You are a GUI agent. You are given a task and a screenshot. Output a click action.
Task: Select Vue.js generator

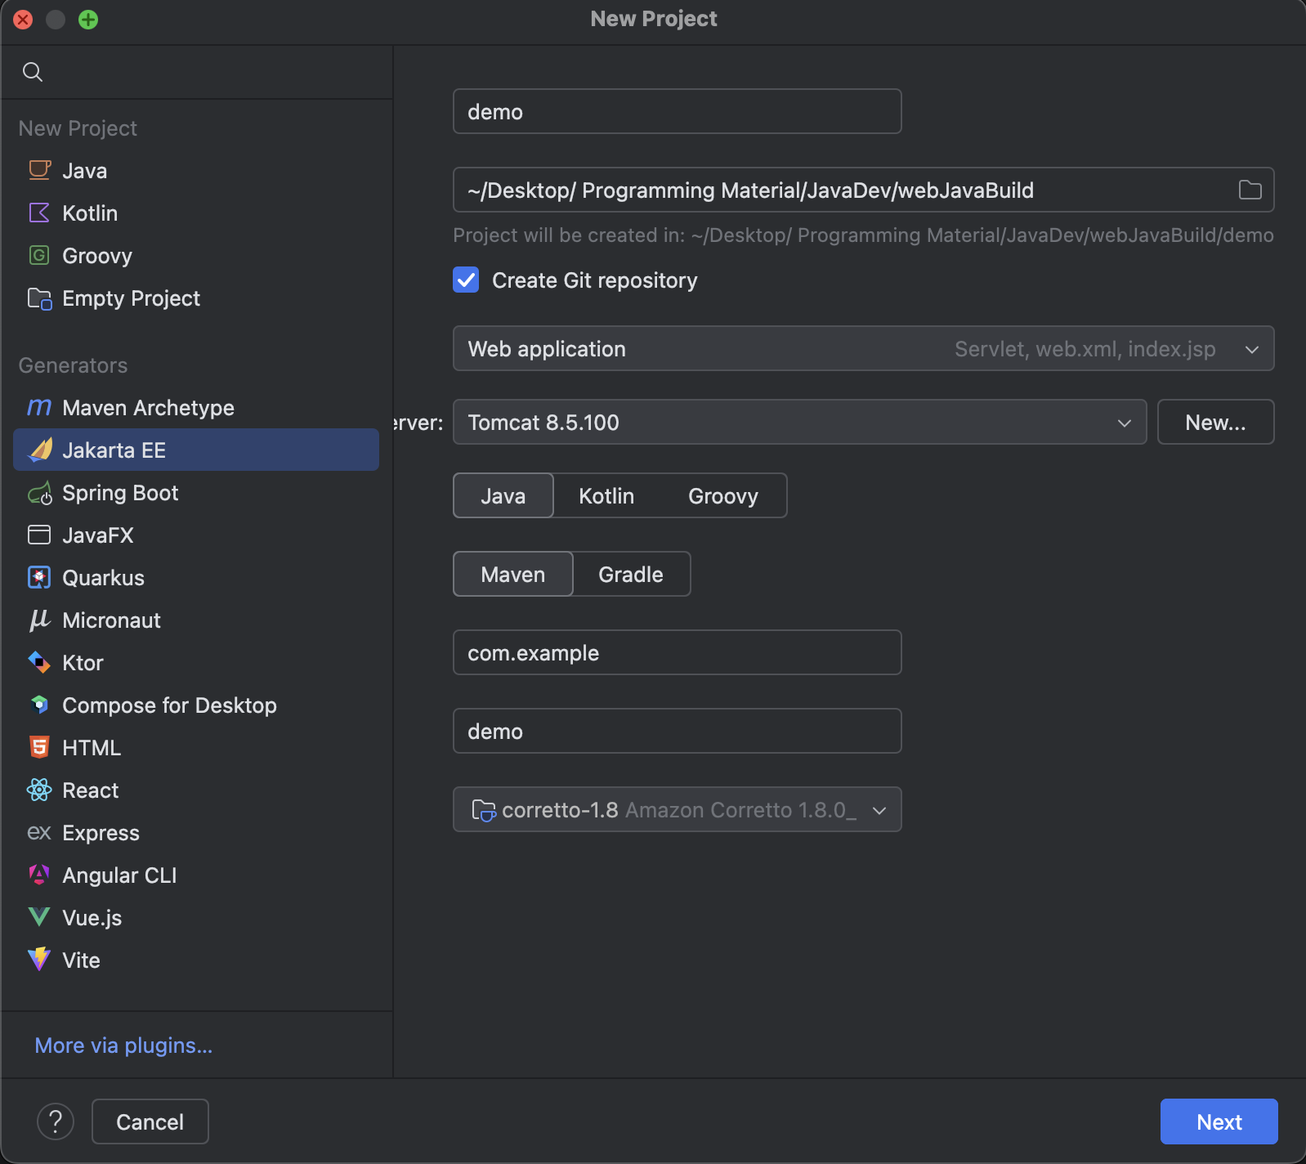(196, 917)
